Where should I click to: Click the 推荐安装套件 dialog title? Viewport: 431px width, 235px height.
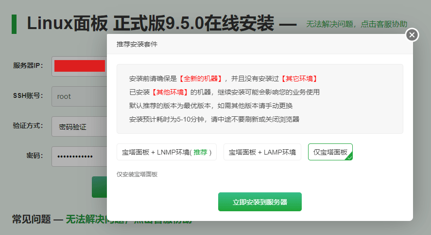(x=137, y=44)
